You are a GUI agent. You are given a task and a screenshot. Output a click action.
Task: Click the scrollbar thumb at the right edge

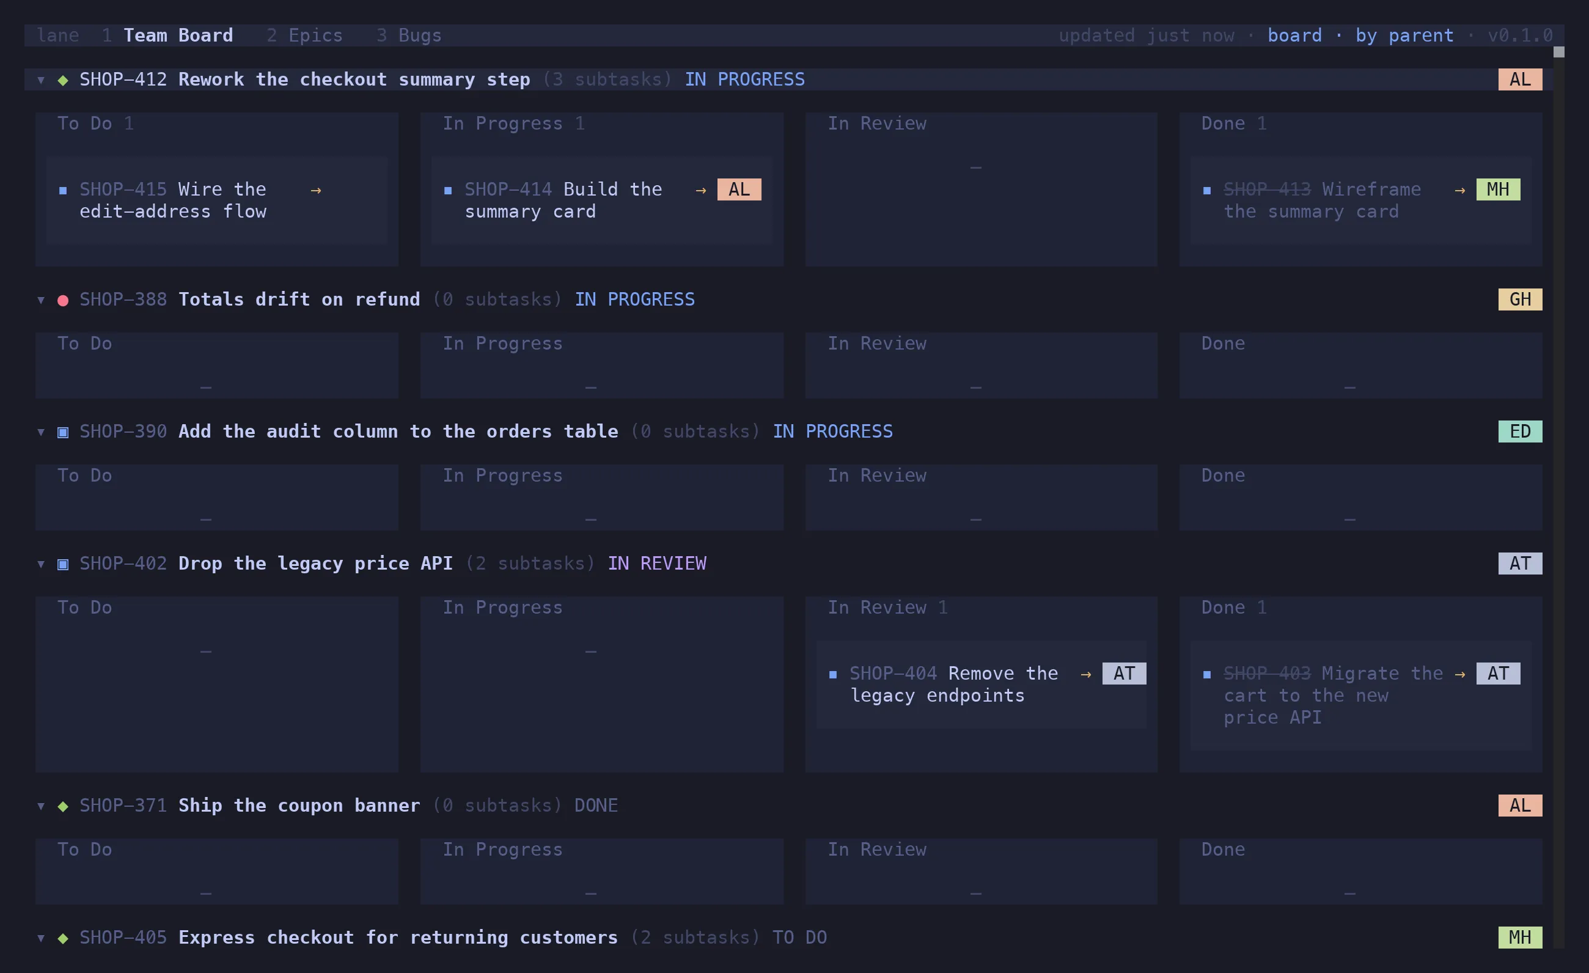1558,52
